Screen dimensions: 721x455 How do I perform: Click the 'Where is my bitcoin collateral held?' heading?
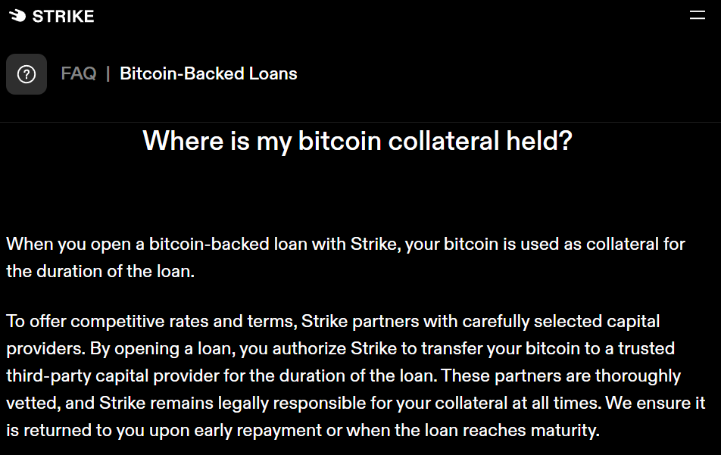pos(357,141)
